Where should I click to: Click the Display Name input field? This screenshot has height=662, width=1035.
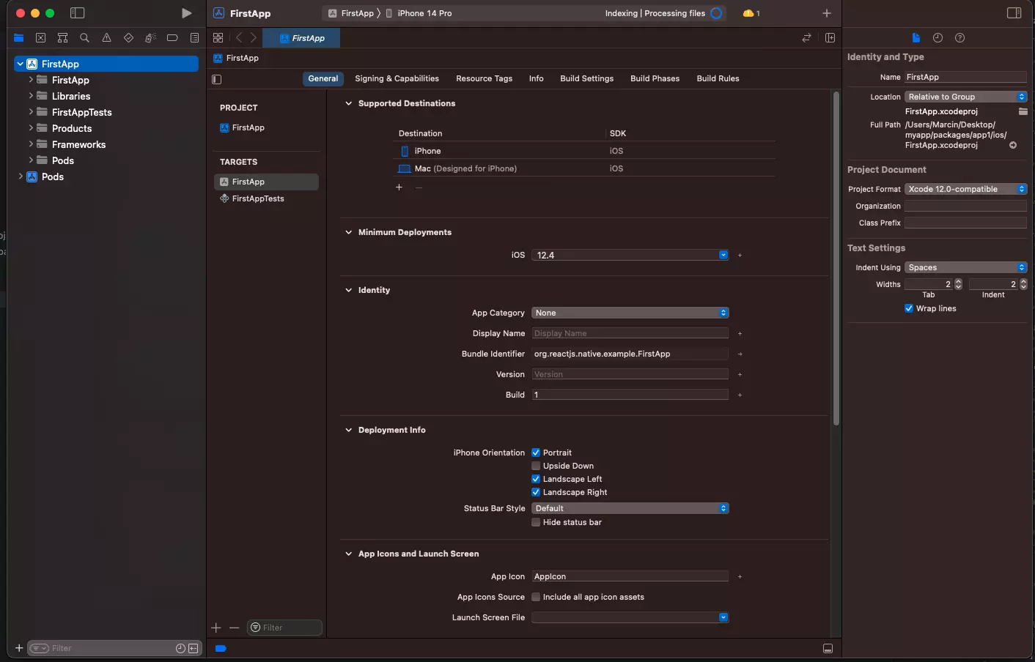[x=630, y=333]
